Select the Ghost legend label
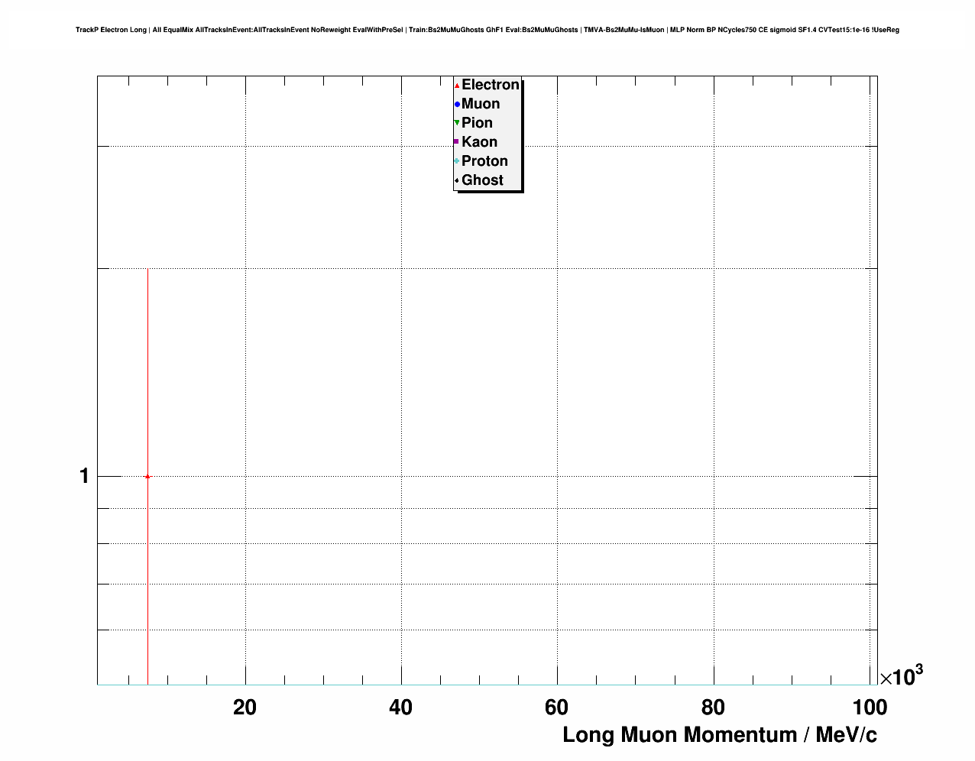Viewport: 975px width, 761px height. 482,180
